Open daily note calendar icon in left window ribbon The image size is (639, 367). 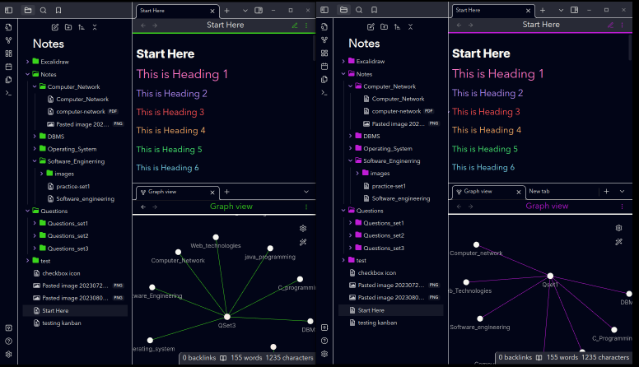coord(8,67)
